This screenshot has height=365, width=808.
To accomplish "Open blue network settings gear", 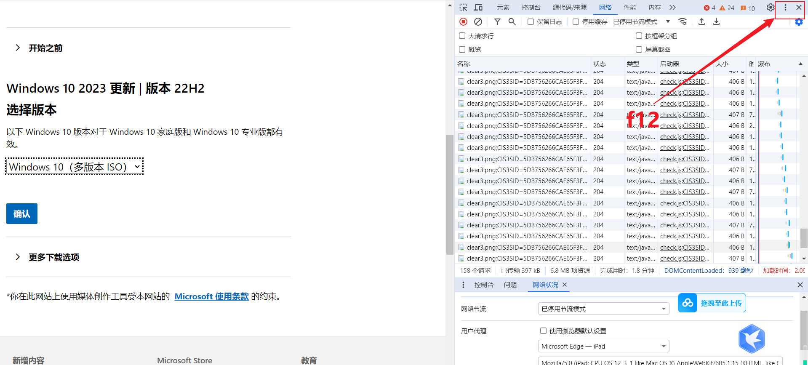I will pyautogui.click(x=799, y=22).
